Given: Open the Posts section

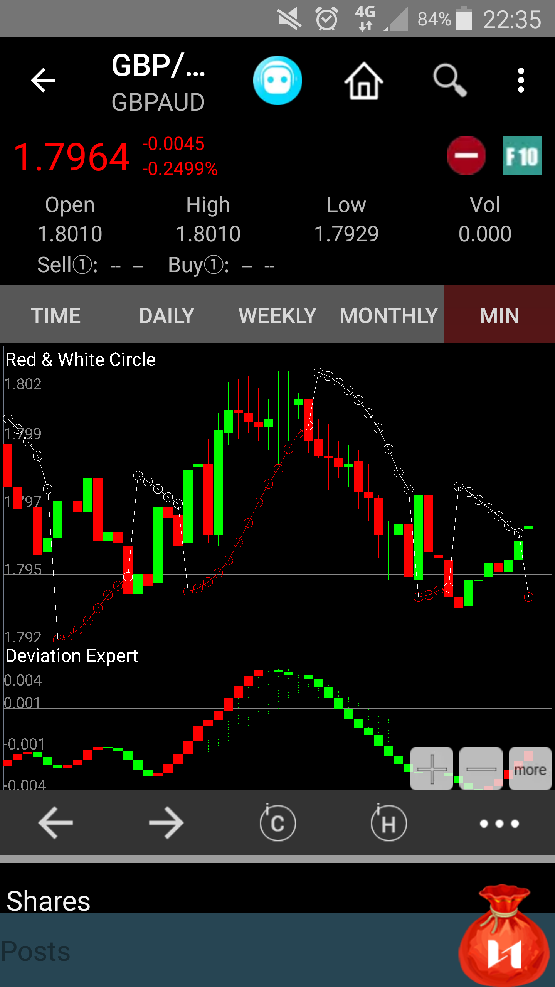Looking at the screenshot, I should click(35, 951).
